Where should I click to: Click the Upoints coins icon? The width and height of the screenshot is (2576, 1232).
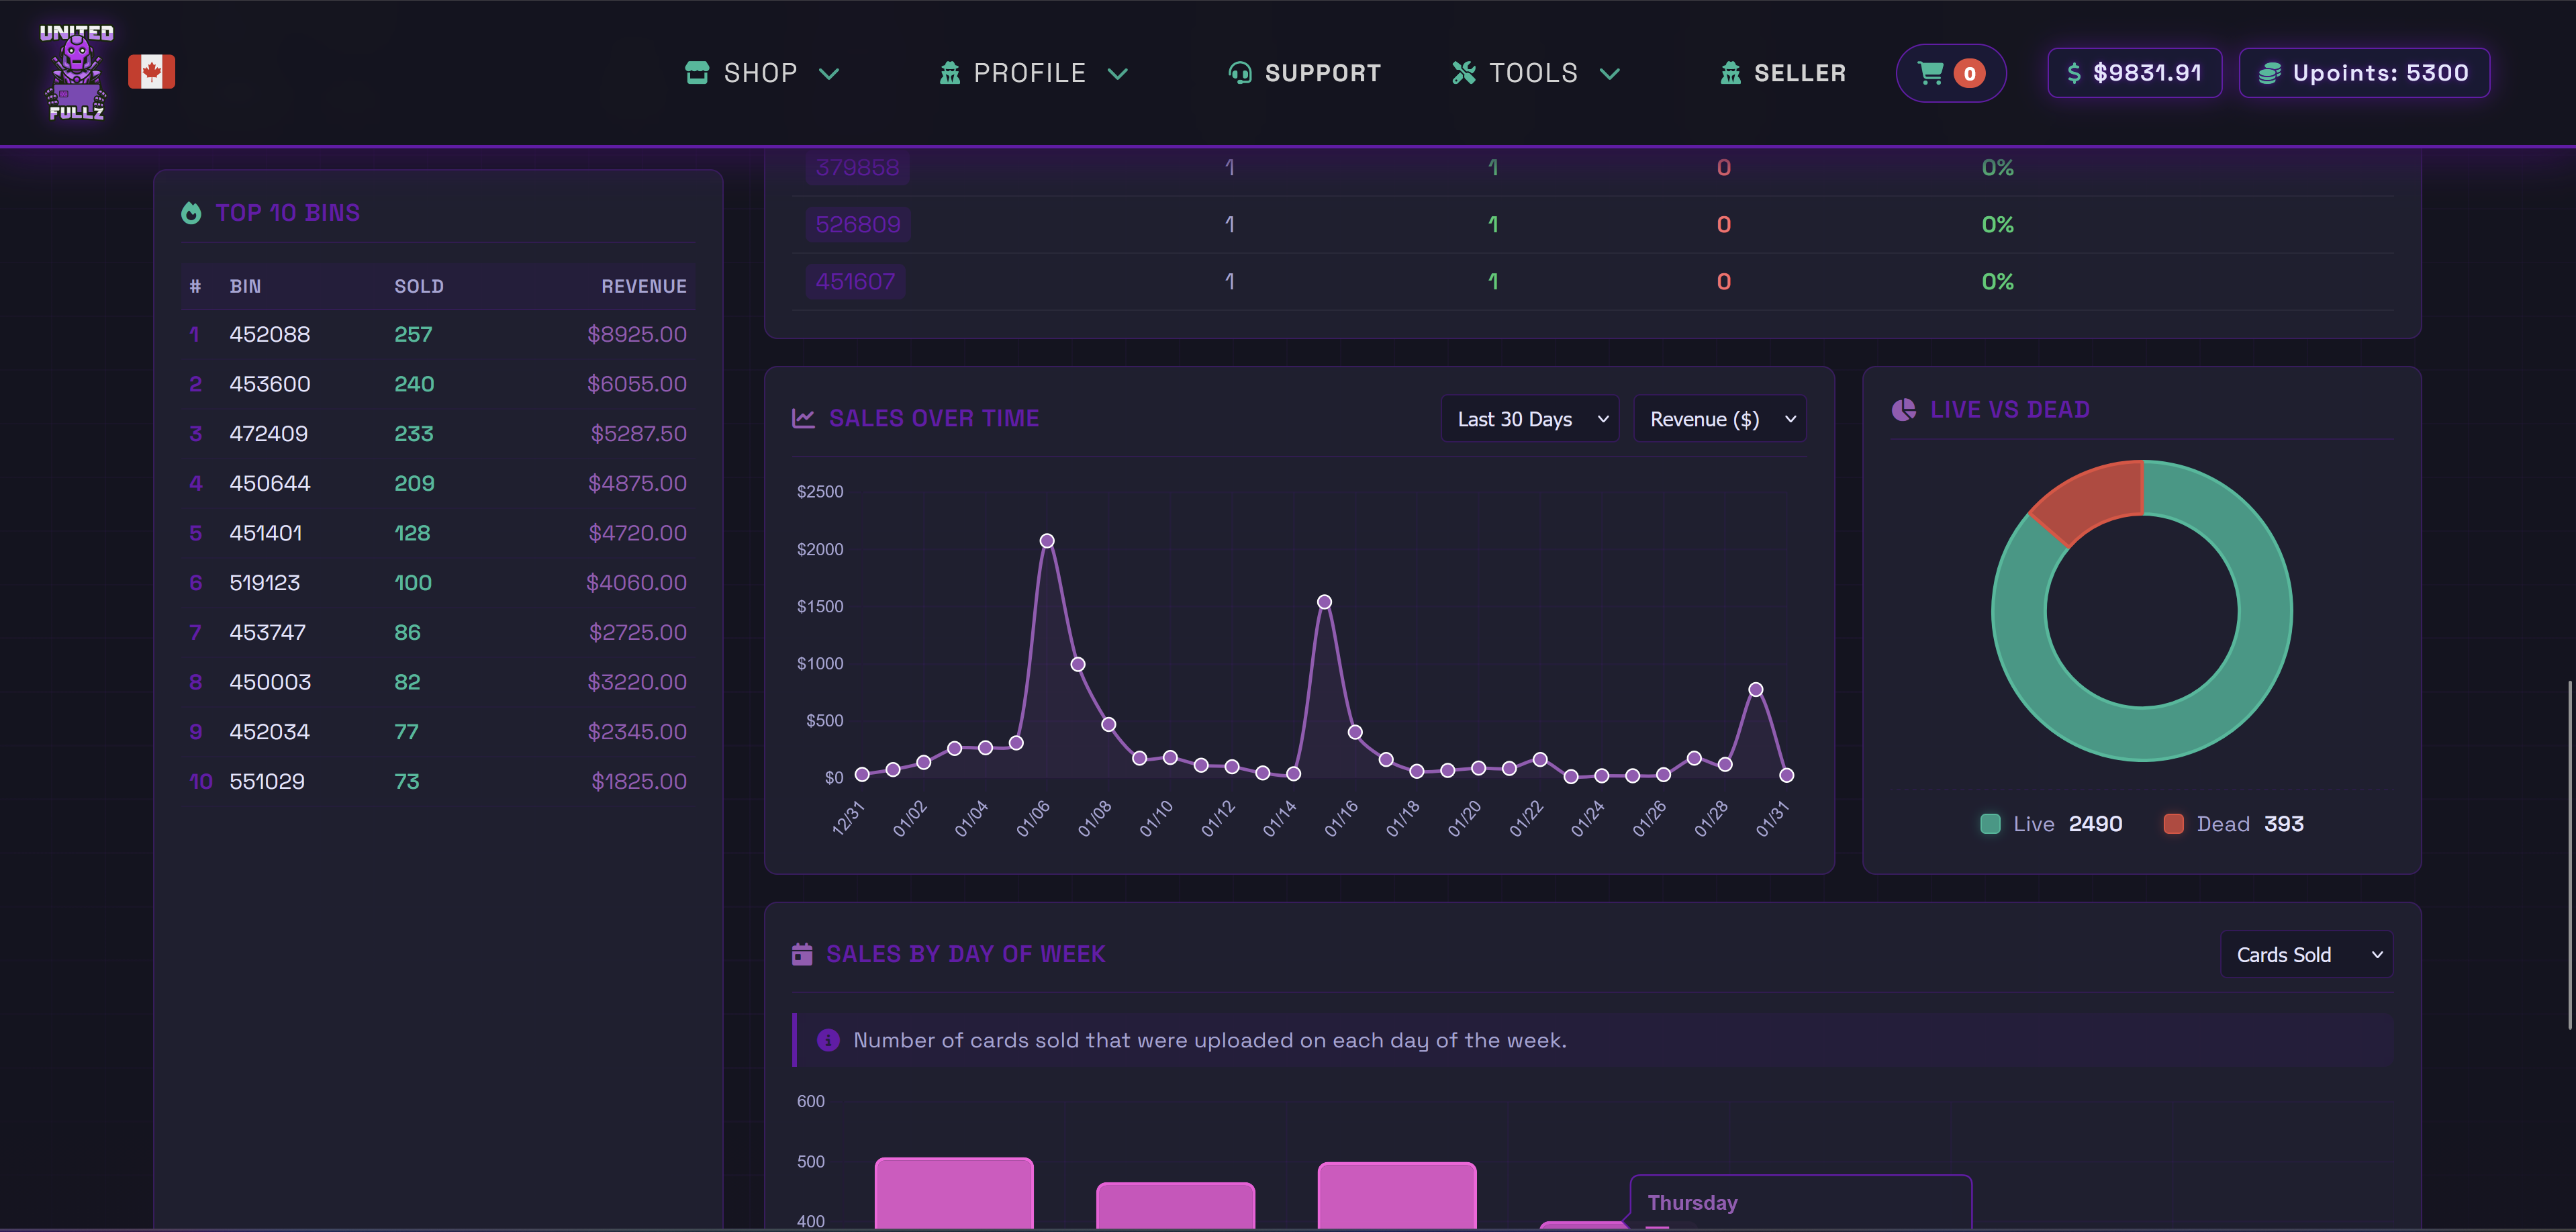[2269, 73]
